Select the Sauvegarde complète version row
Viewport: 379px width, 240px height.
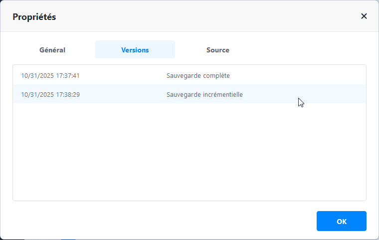[189, 76]
